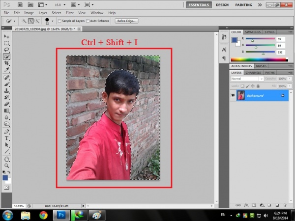Image resolution: width=295 pixels, height=221 pixels.
Task: Switch to Essentials workspace
Action: pos(199,5)
